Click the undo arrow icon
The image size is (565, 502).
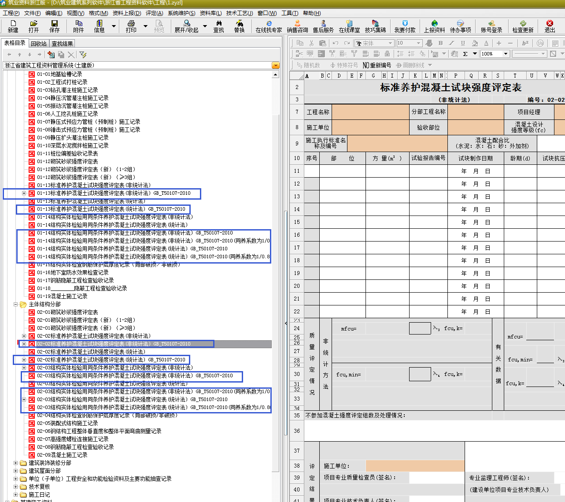coord(336,43)
